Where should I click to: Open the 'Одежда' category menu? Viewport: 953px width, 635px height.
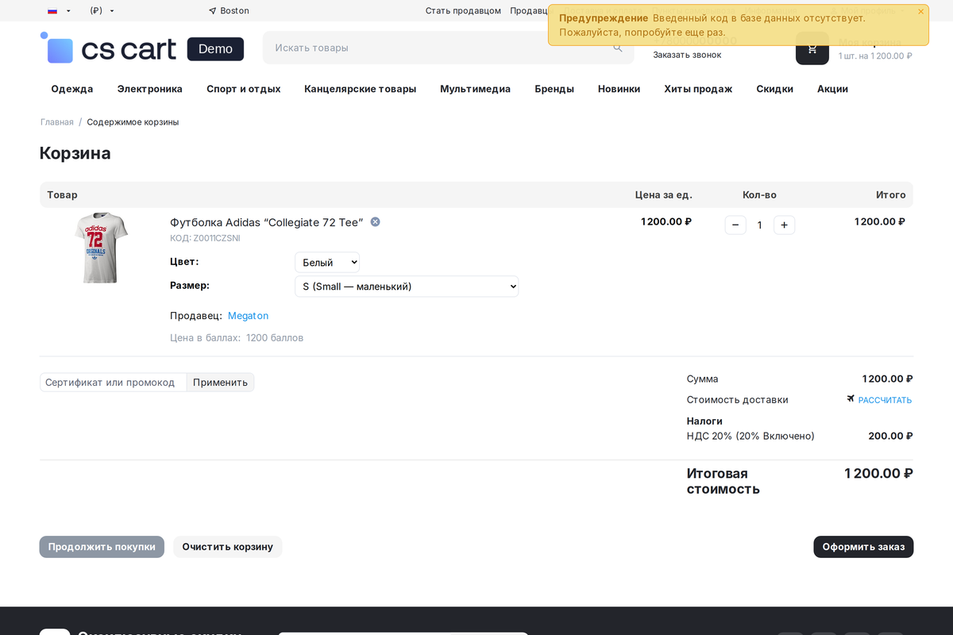pyautogui.click(x=72, y=89)
